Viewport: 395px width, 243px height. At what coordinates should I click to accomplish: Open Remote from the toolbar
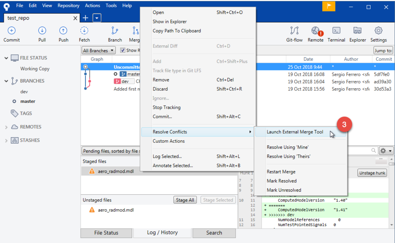pyautogui.click(x=316, y=31)
